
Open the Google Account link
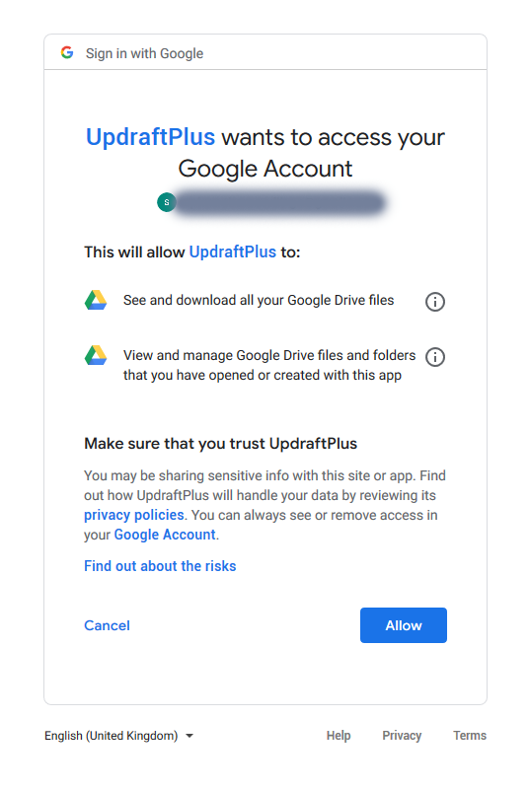[165, 535]
